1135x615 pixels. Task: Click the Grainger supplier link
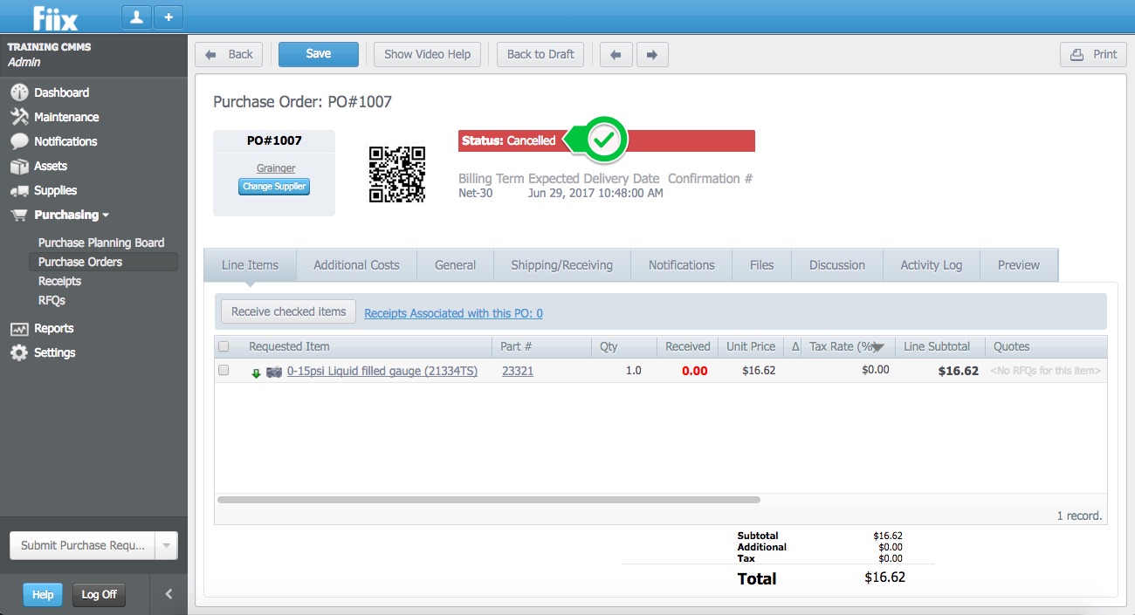tap(276, 168)
